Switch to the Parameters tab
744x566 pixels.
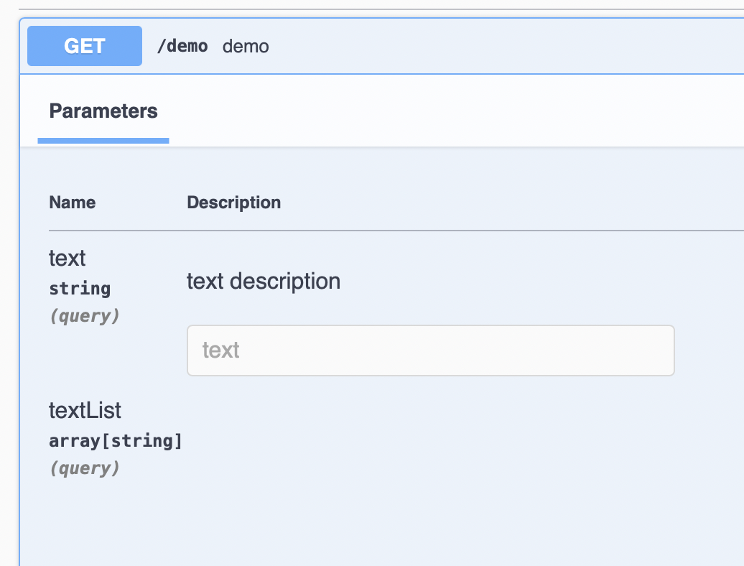click(103, 111)
